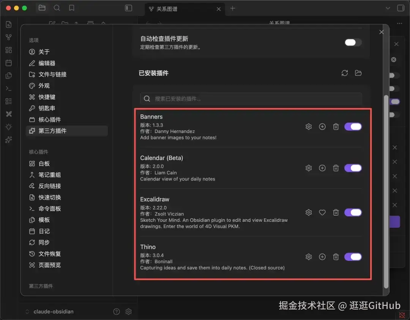Open templates icon in left ribbon
The width and height of the screenshot is (410, 320).
coord(9,75)
